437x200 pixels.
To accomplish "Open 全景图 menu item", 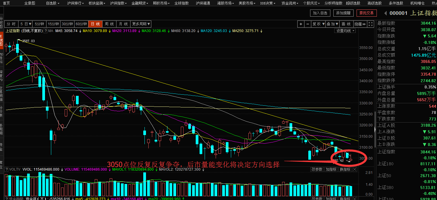I will pyautogui.click(x=29, y=3).
